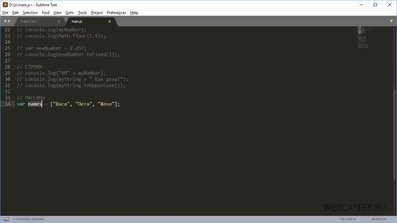Click the "Петя" string in array
Image resolution: width=397 pixels, height=223 pixels.
click(84, 104)
